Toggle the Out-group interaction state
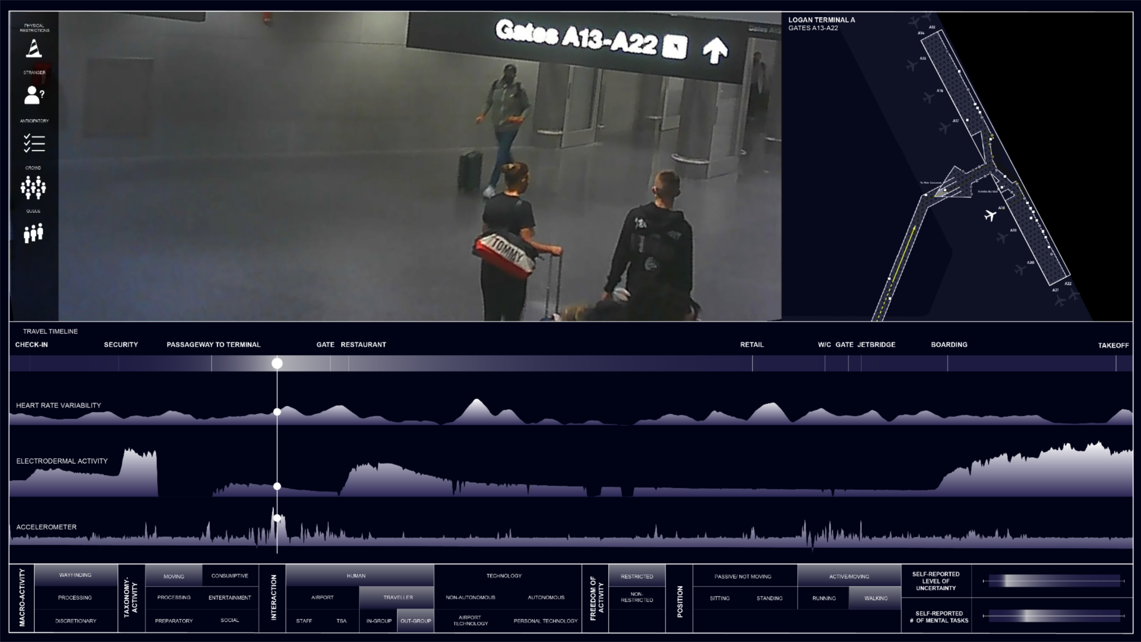The width and height of the screenshot is (1141, 642). pos(415,620)
